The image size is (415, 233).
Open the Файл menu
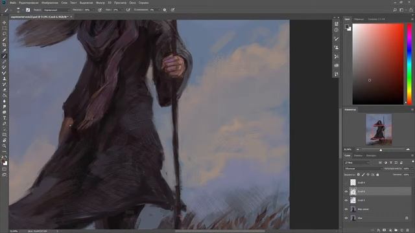13,3
